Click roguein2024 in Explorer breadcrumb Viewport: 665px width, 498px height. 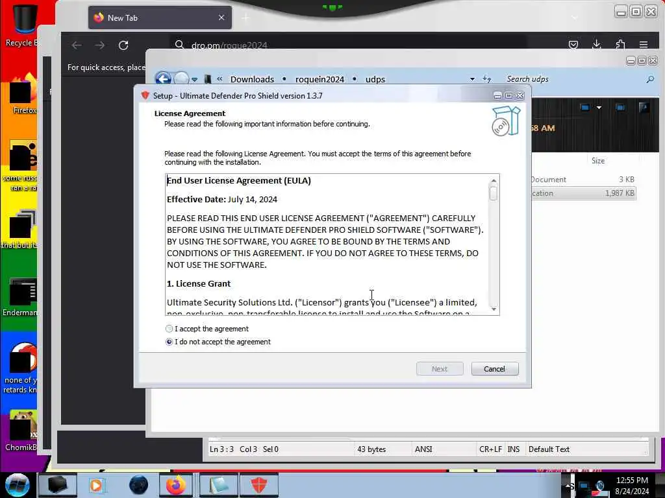click(320, 79)
